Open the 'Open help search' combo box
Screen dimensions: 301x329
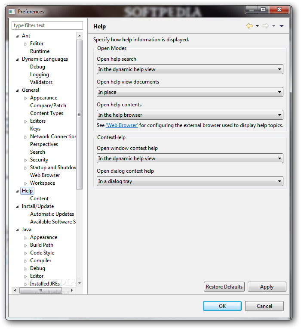click(x=190, y=69)
